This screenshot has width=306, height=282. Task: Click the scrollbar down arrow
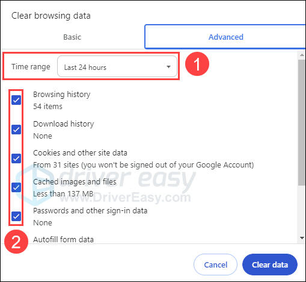[302, 238]
